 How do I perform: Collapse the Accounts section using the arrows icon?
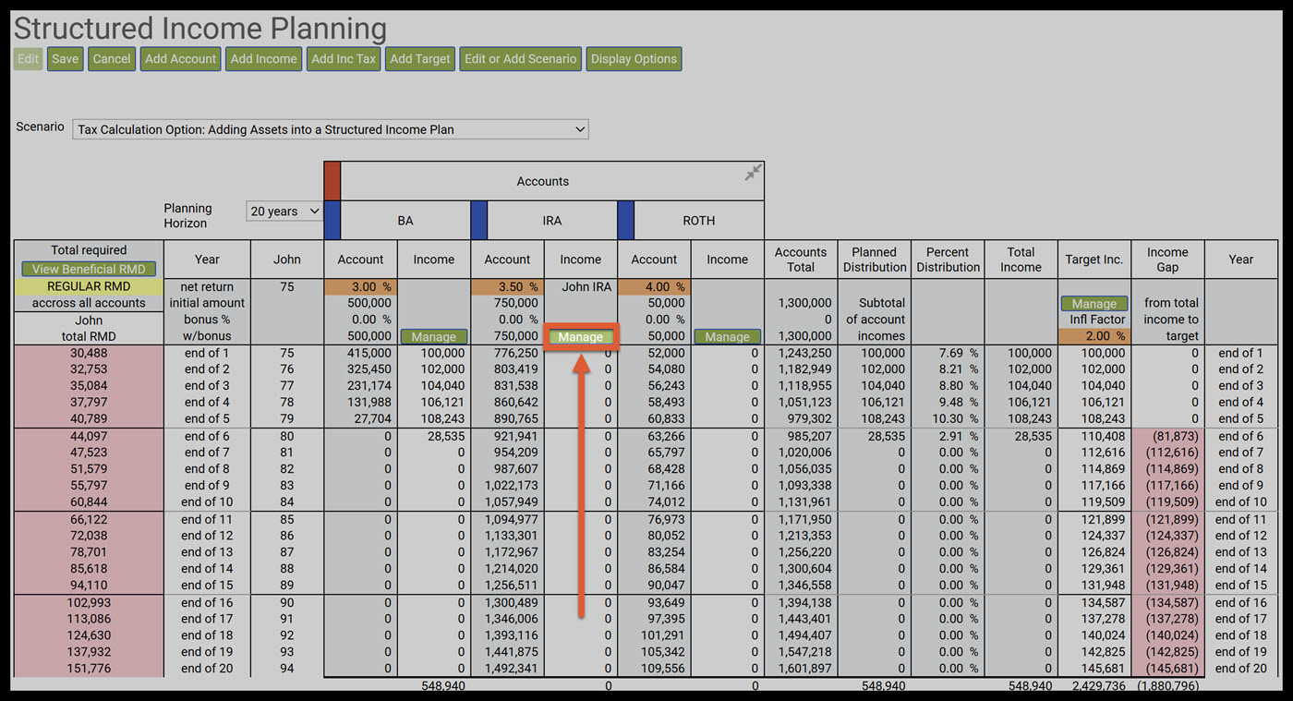click(754, 172)
